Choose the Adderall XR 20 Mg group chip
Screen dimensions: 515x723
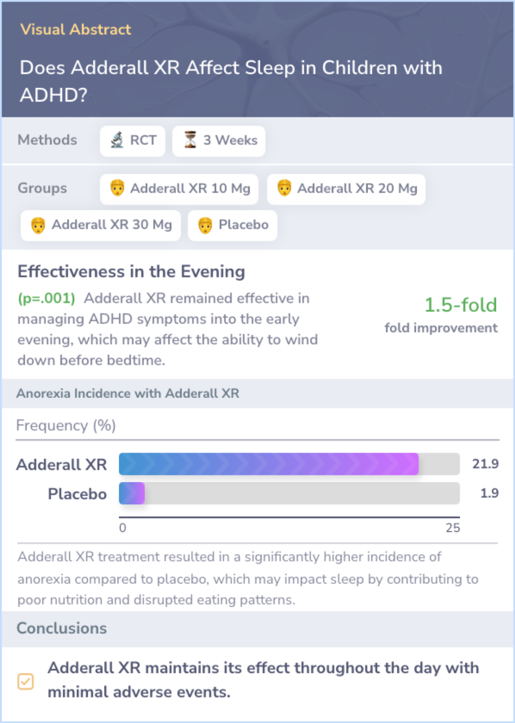tap(346, 189)
